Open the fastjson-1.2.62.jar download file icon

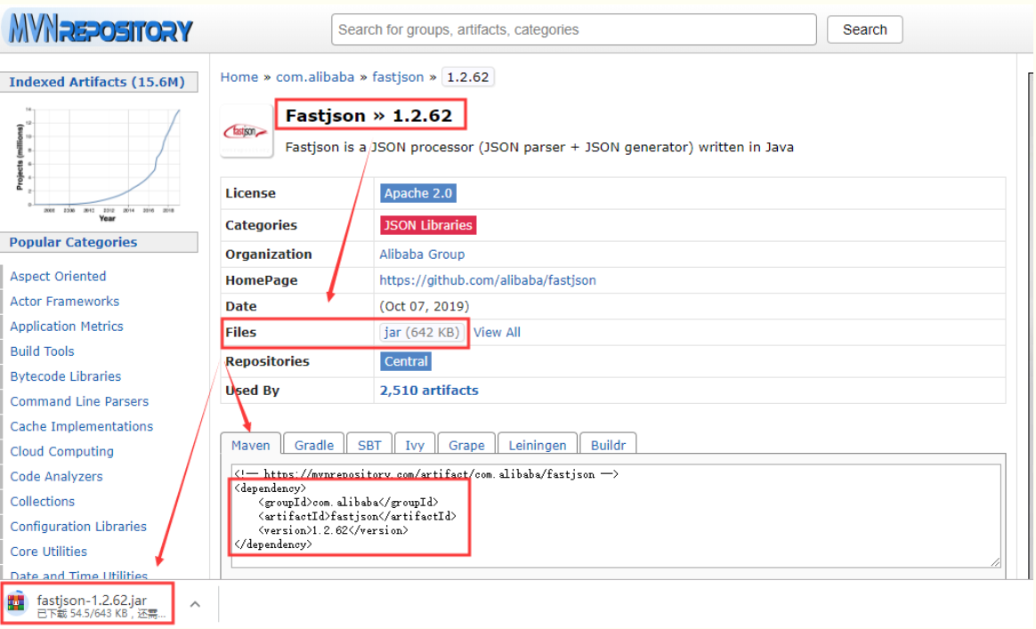coord(16,603)
